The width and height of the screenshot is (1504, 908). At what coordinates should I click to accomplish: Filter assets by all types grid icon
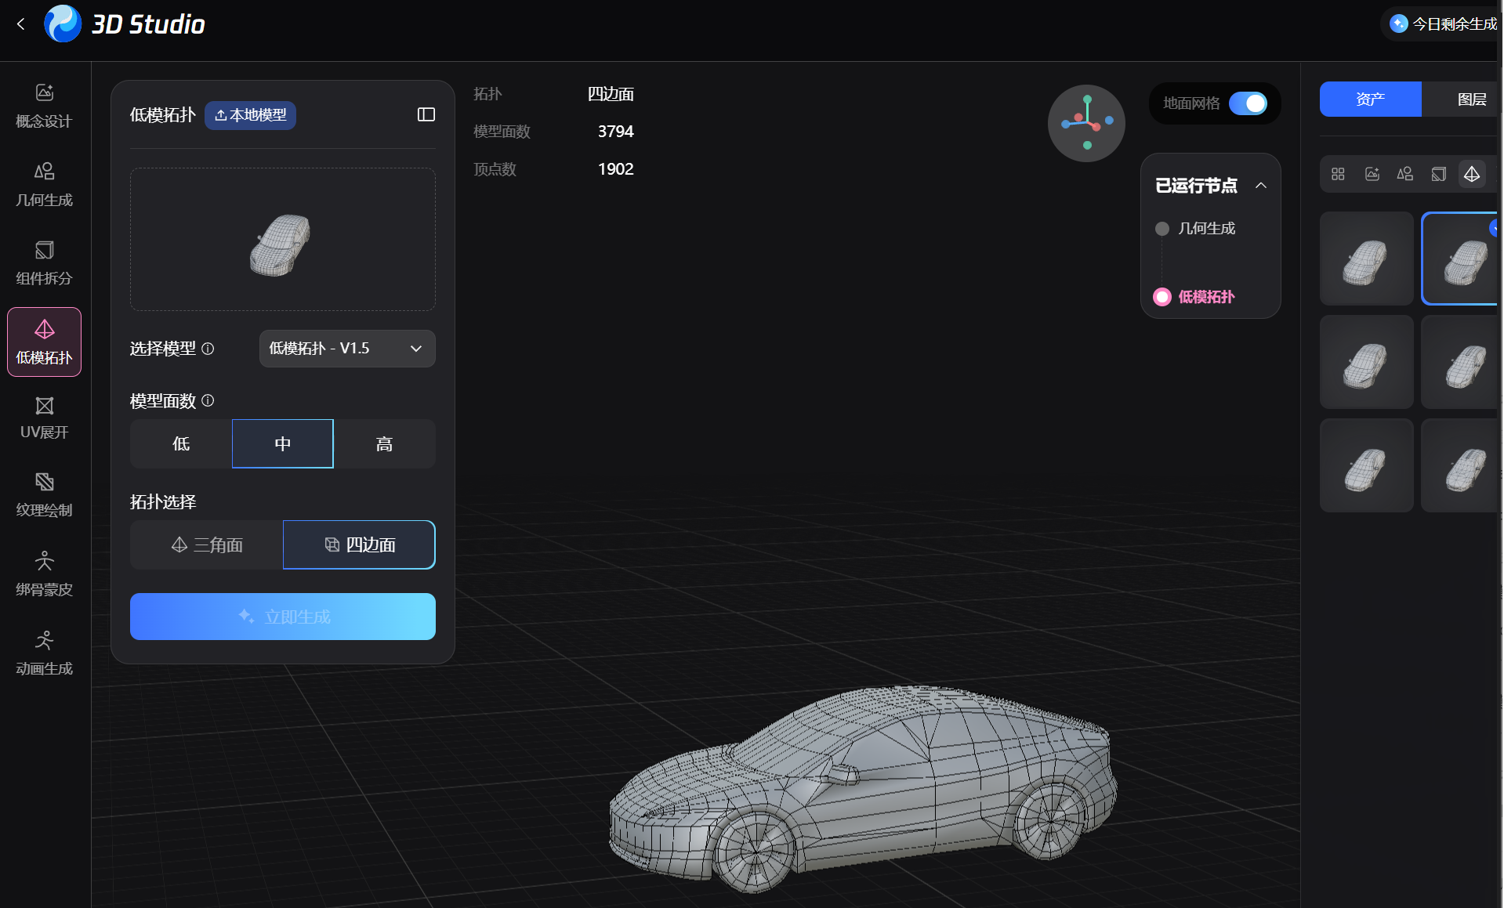pyautogui.click(x=1338, y=174)
